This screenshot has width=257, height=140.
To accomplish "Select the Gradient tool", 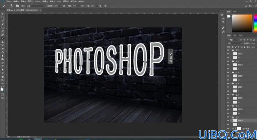I will [x=3, y=52].
